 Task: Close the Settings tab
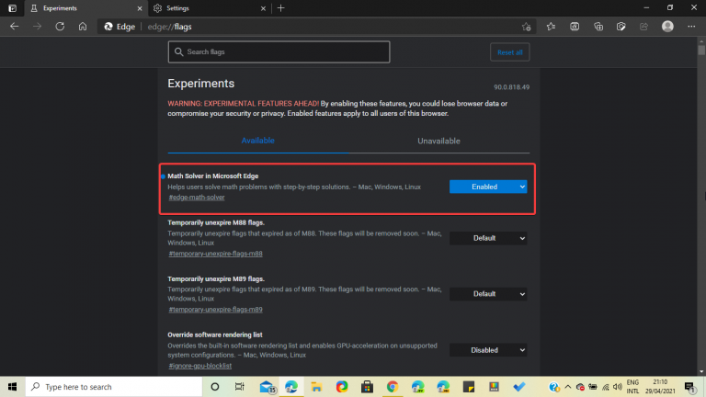tap(264, 8)
